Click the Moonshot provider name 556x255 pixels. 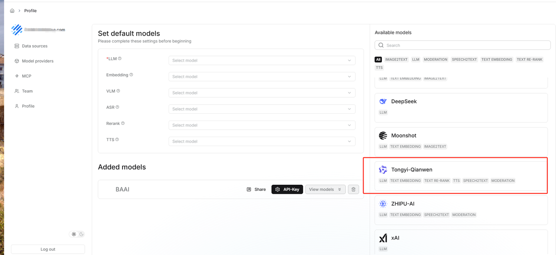(404, 136)
